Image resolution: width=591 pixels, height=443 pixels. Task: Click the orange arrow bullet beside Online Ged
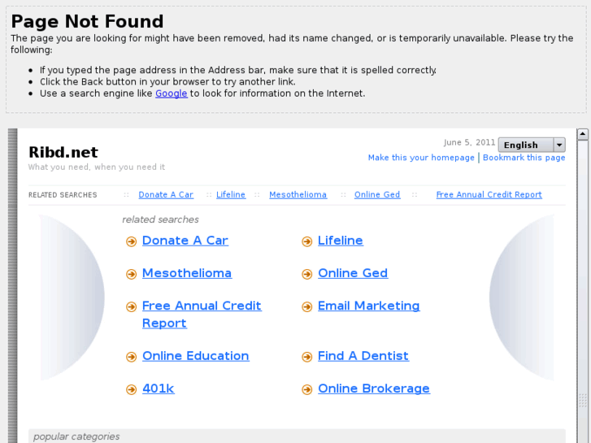(x=306, y=274)
